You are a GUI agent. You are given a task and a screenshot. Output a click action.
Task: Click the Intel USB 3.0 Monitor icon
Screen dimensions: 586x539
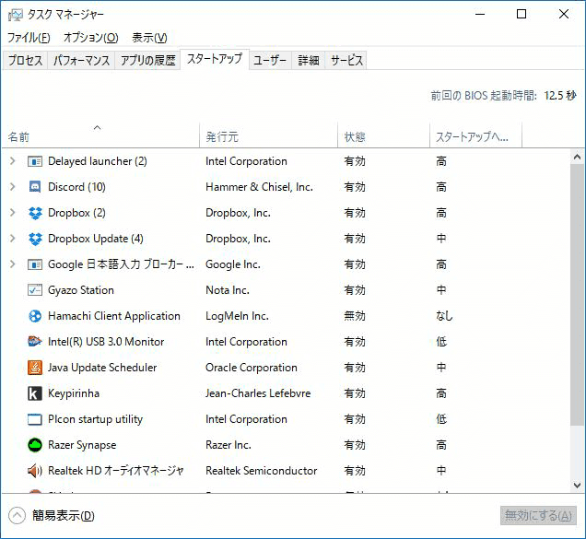click(35, 342)
